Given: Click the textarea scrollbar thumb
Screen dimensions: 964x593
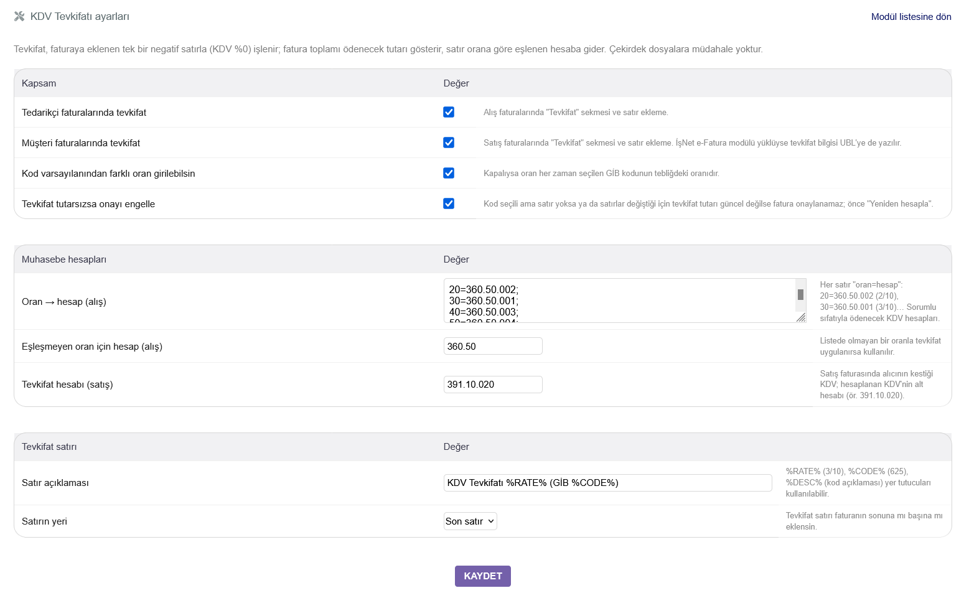Looking at the screenshot, I should 800,294.
